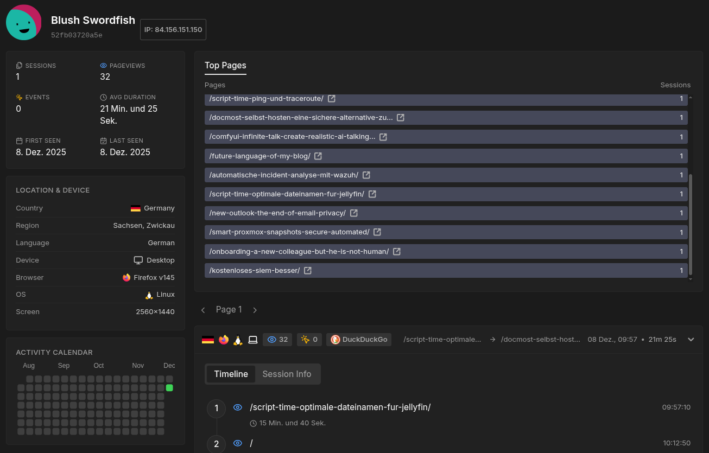
Task: Switch to the Session Info tab
Action: tap(287, 374)
